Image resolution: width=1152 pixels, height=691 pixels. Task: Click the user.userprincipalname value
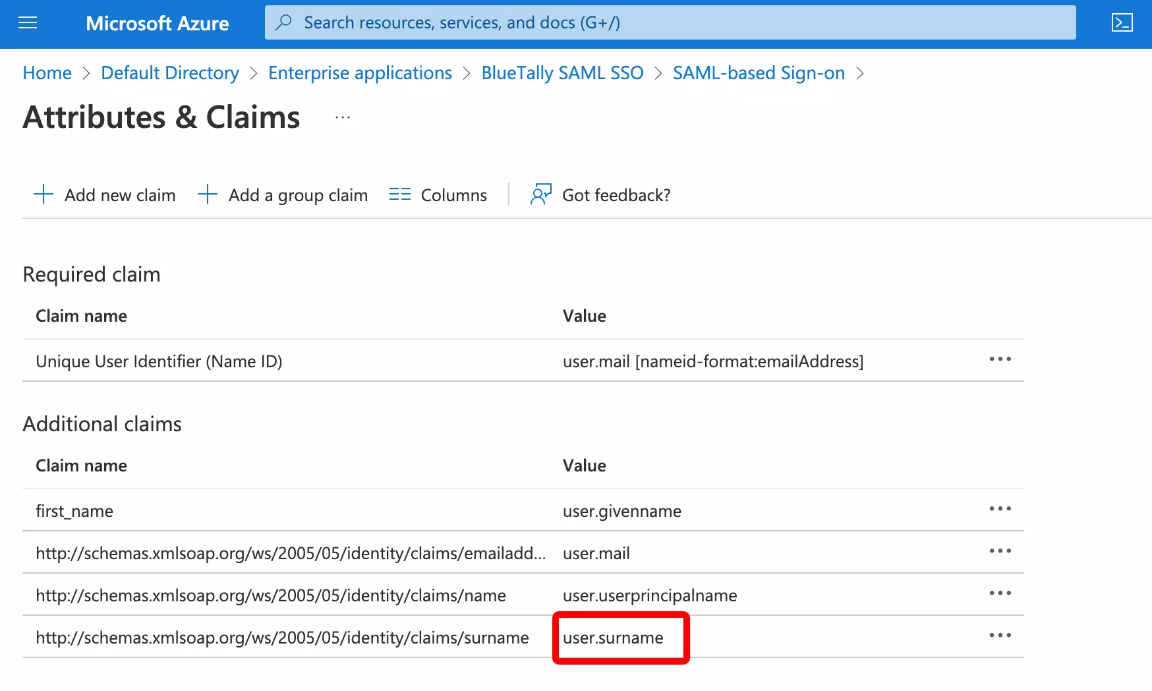(650, 595)
